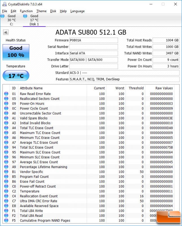The image size is (182, 226).
Task: Click status icon for Total TLC Erase Count
Action: click(x=6, y=128)
